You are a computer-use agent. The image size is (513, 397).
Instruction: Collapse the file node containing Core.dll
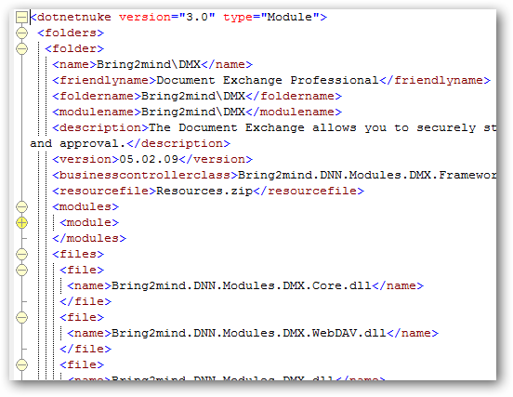pyautogui.click(x=21, y=270)
